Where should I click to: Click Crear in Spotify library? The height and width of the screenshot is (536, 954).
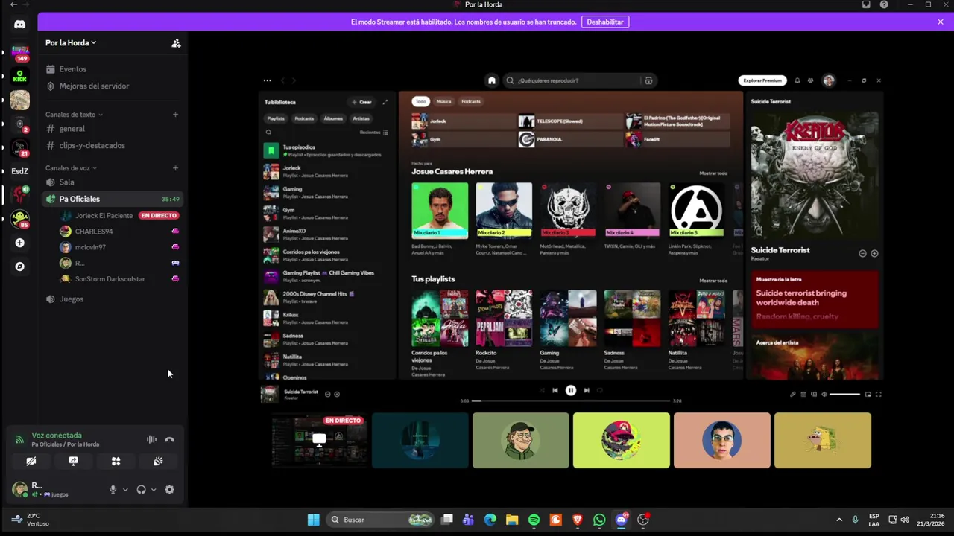pos(361,102)
